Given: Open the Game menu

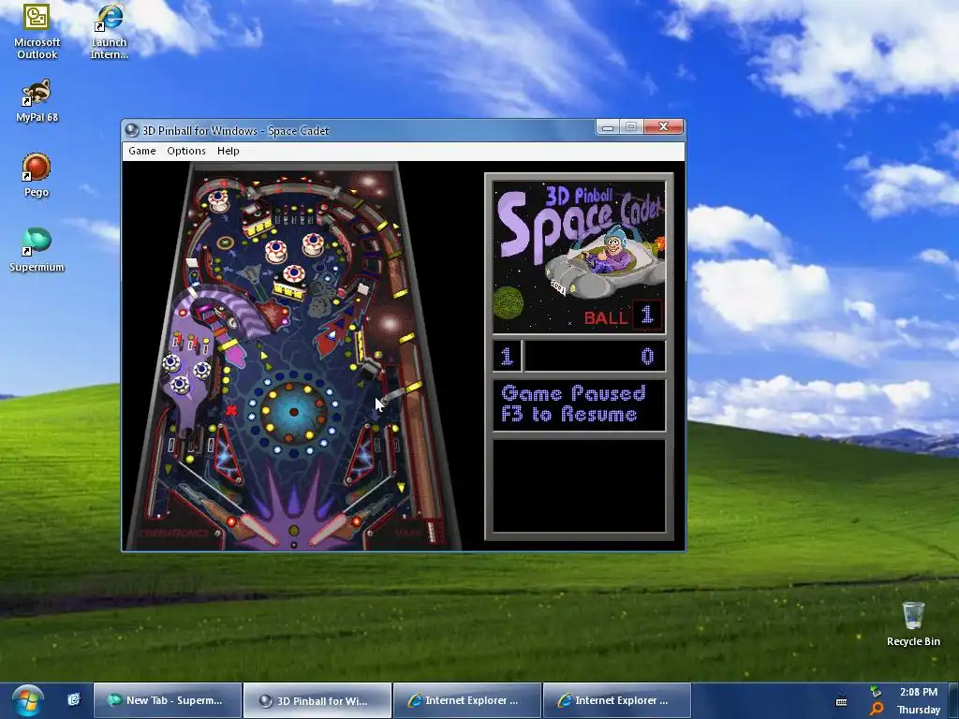Looking at the screenshot, I should pos(142,151).
